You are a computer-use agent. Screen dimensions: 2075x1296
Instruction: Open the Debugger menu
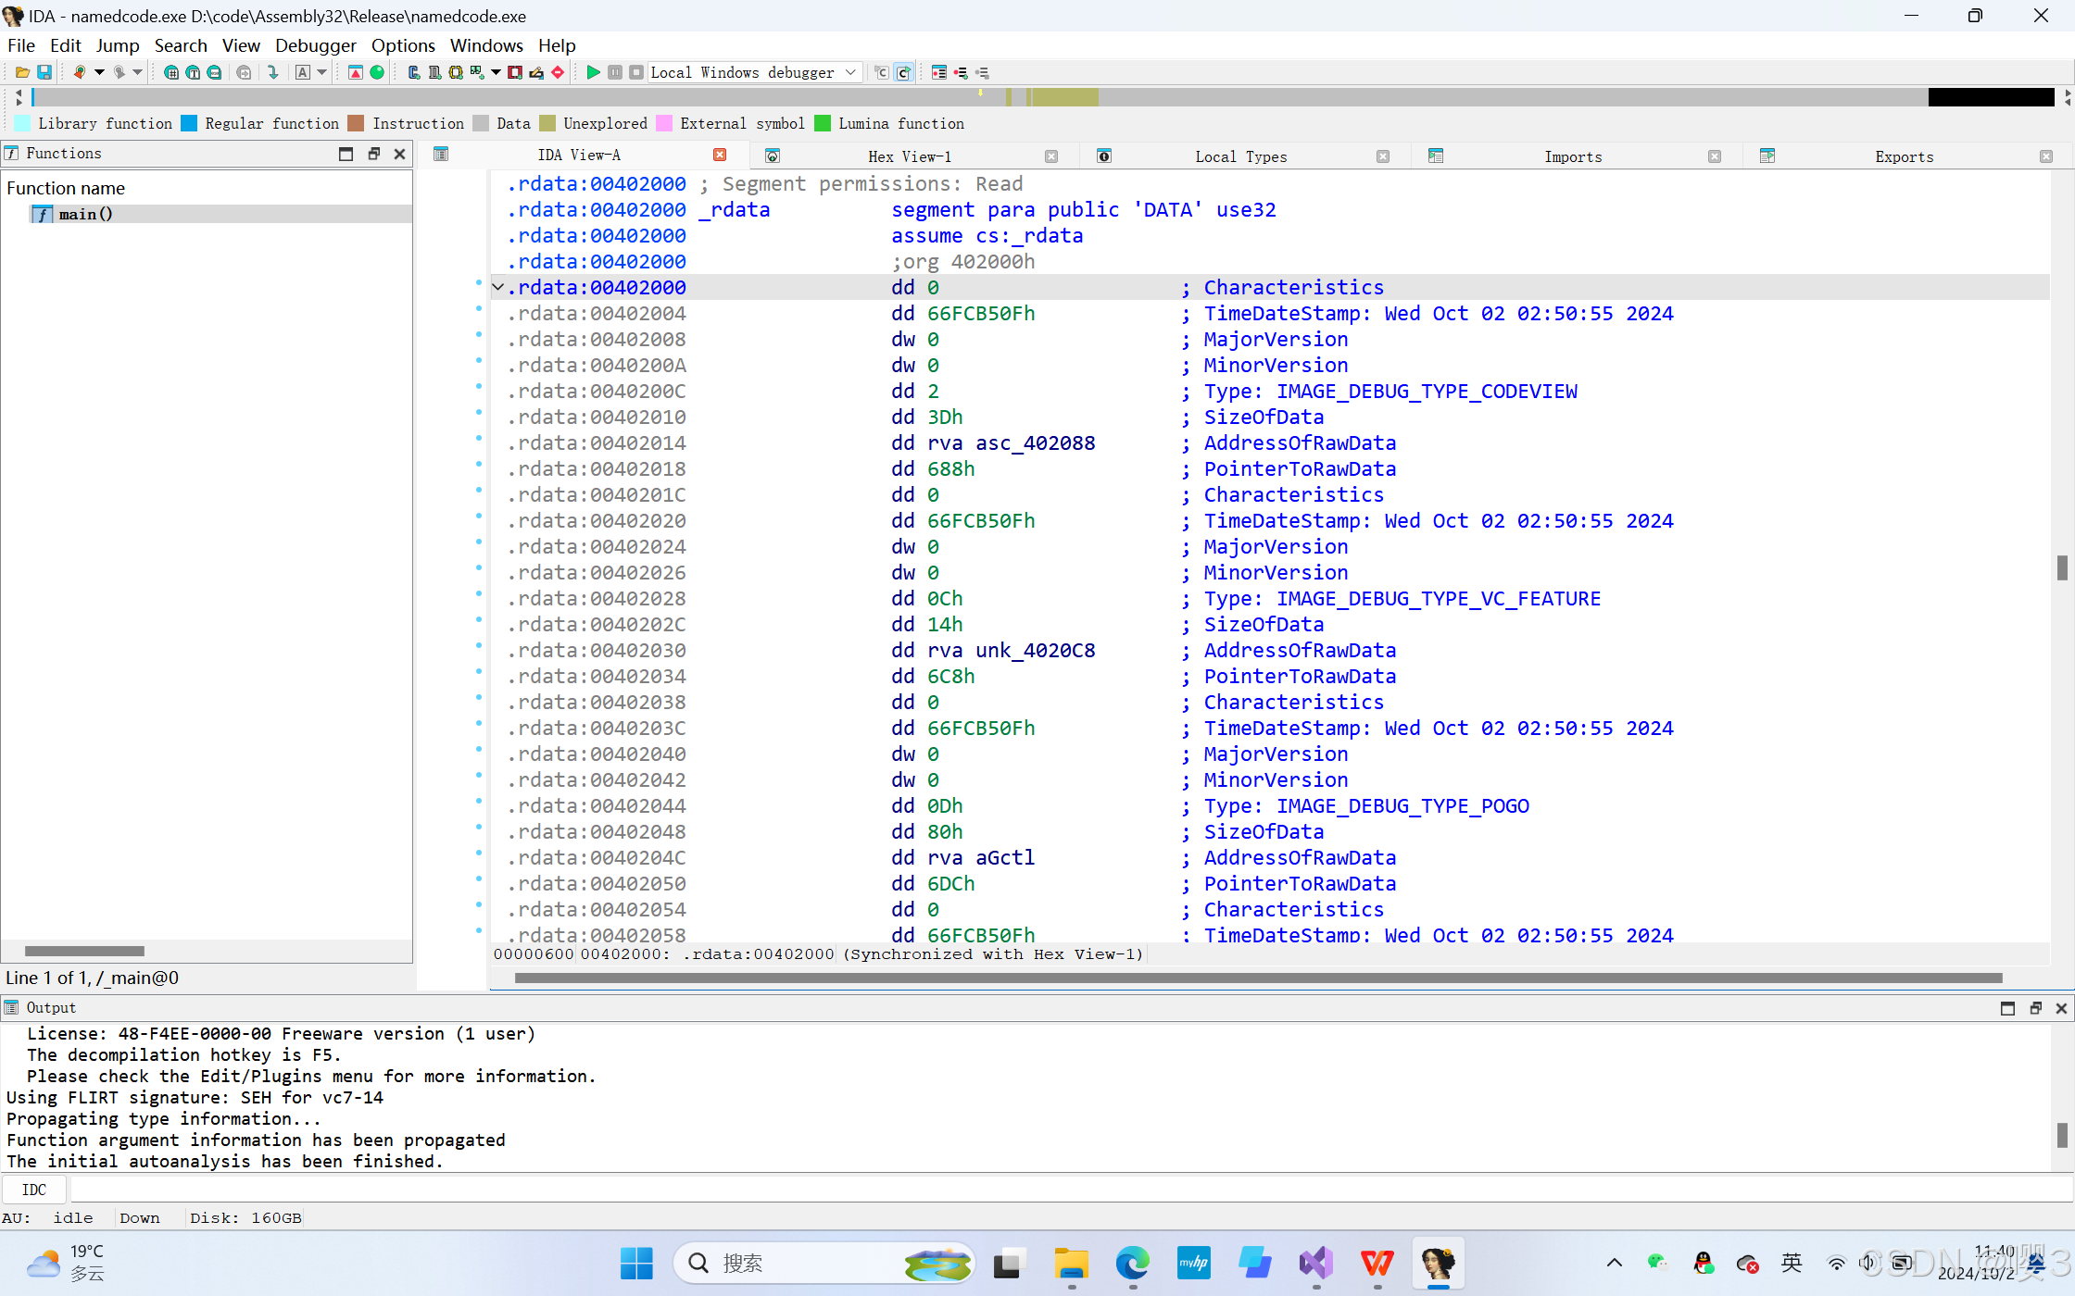(x=315, y=45)
